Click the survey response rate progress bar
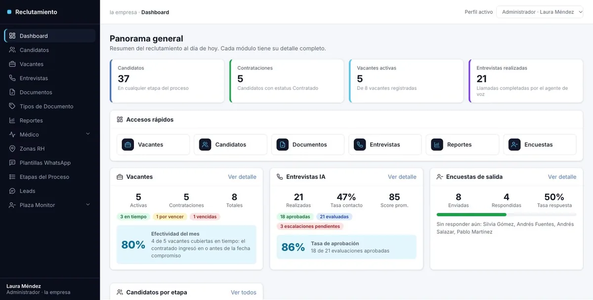The width and height of the screenshot is (593, 300). pos(507,215)
